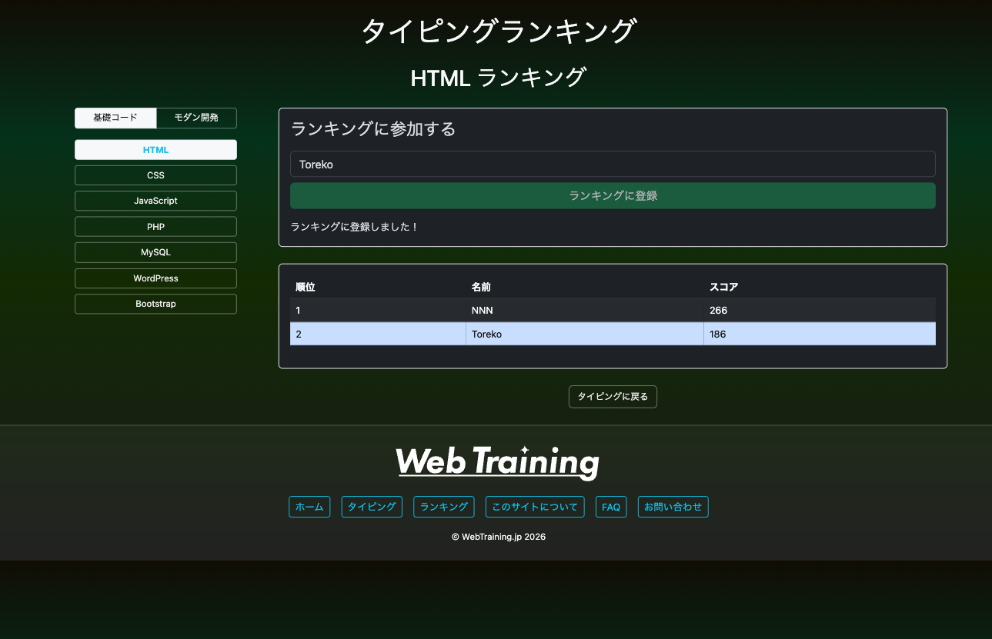
Task: Switch to the モダン開発 tab
Action: pos(196,118)
